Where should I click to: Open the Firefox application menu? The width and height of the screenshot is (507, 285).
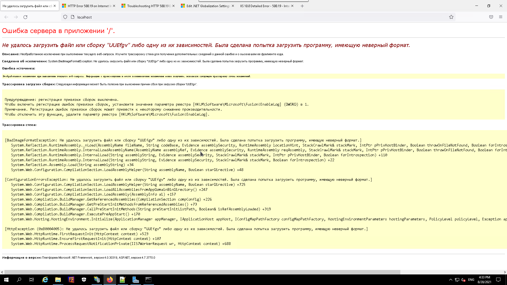(x=500, y=17)
